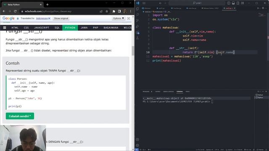Screen dimensions: 269x151
Task: Close the terminal panel
Action: point(266,91)
